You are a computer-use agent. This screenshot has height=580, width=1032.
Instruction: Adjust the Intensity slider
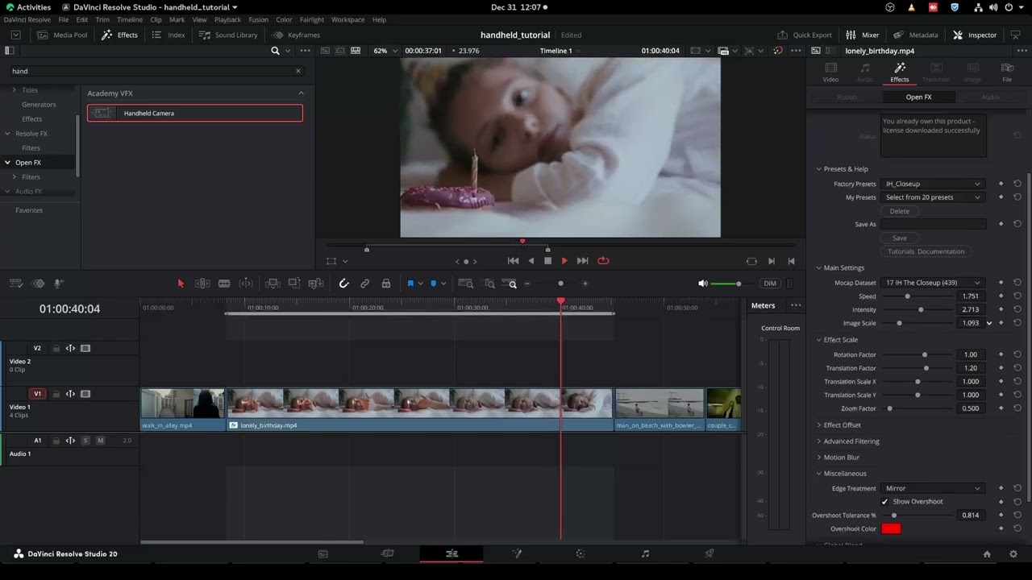921,309
